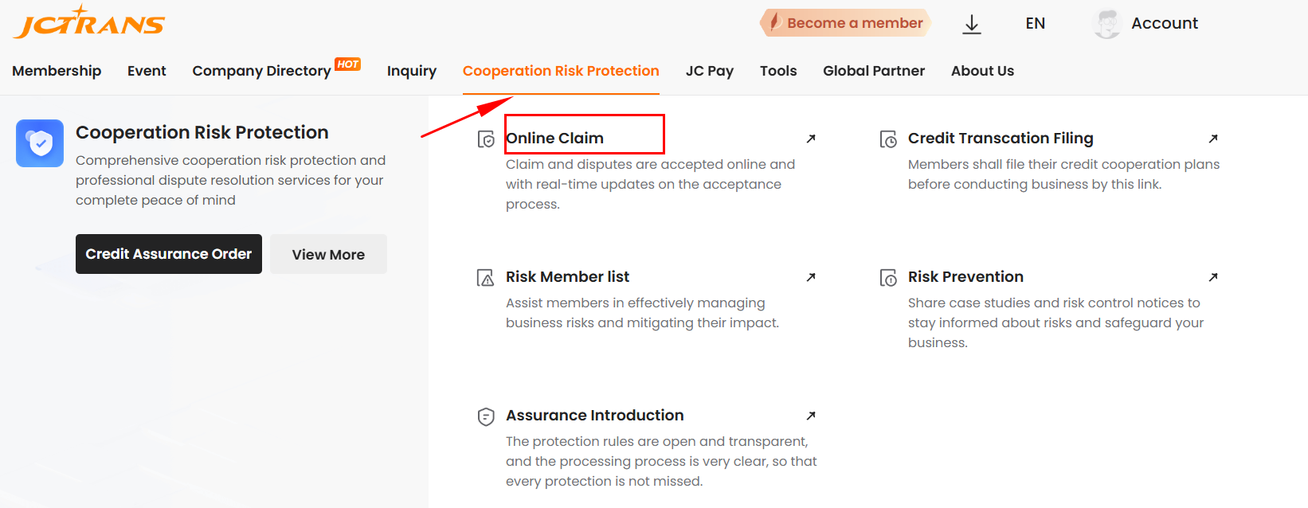Click the Assurance Introduction shield icon
1308x508 pixels.
point(486,416)
